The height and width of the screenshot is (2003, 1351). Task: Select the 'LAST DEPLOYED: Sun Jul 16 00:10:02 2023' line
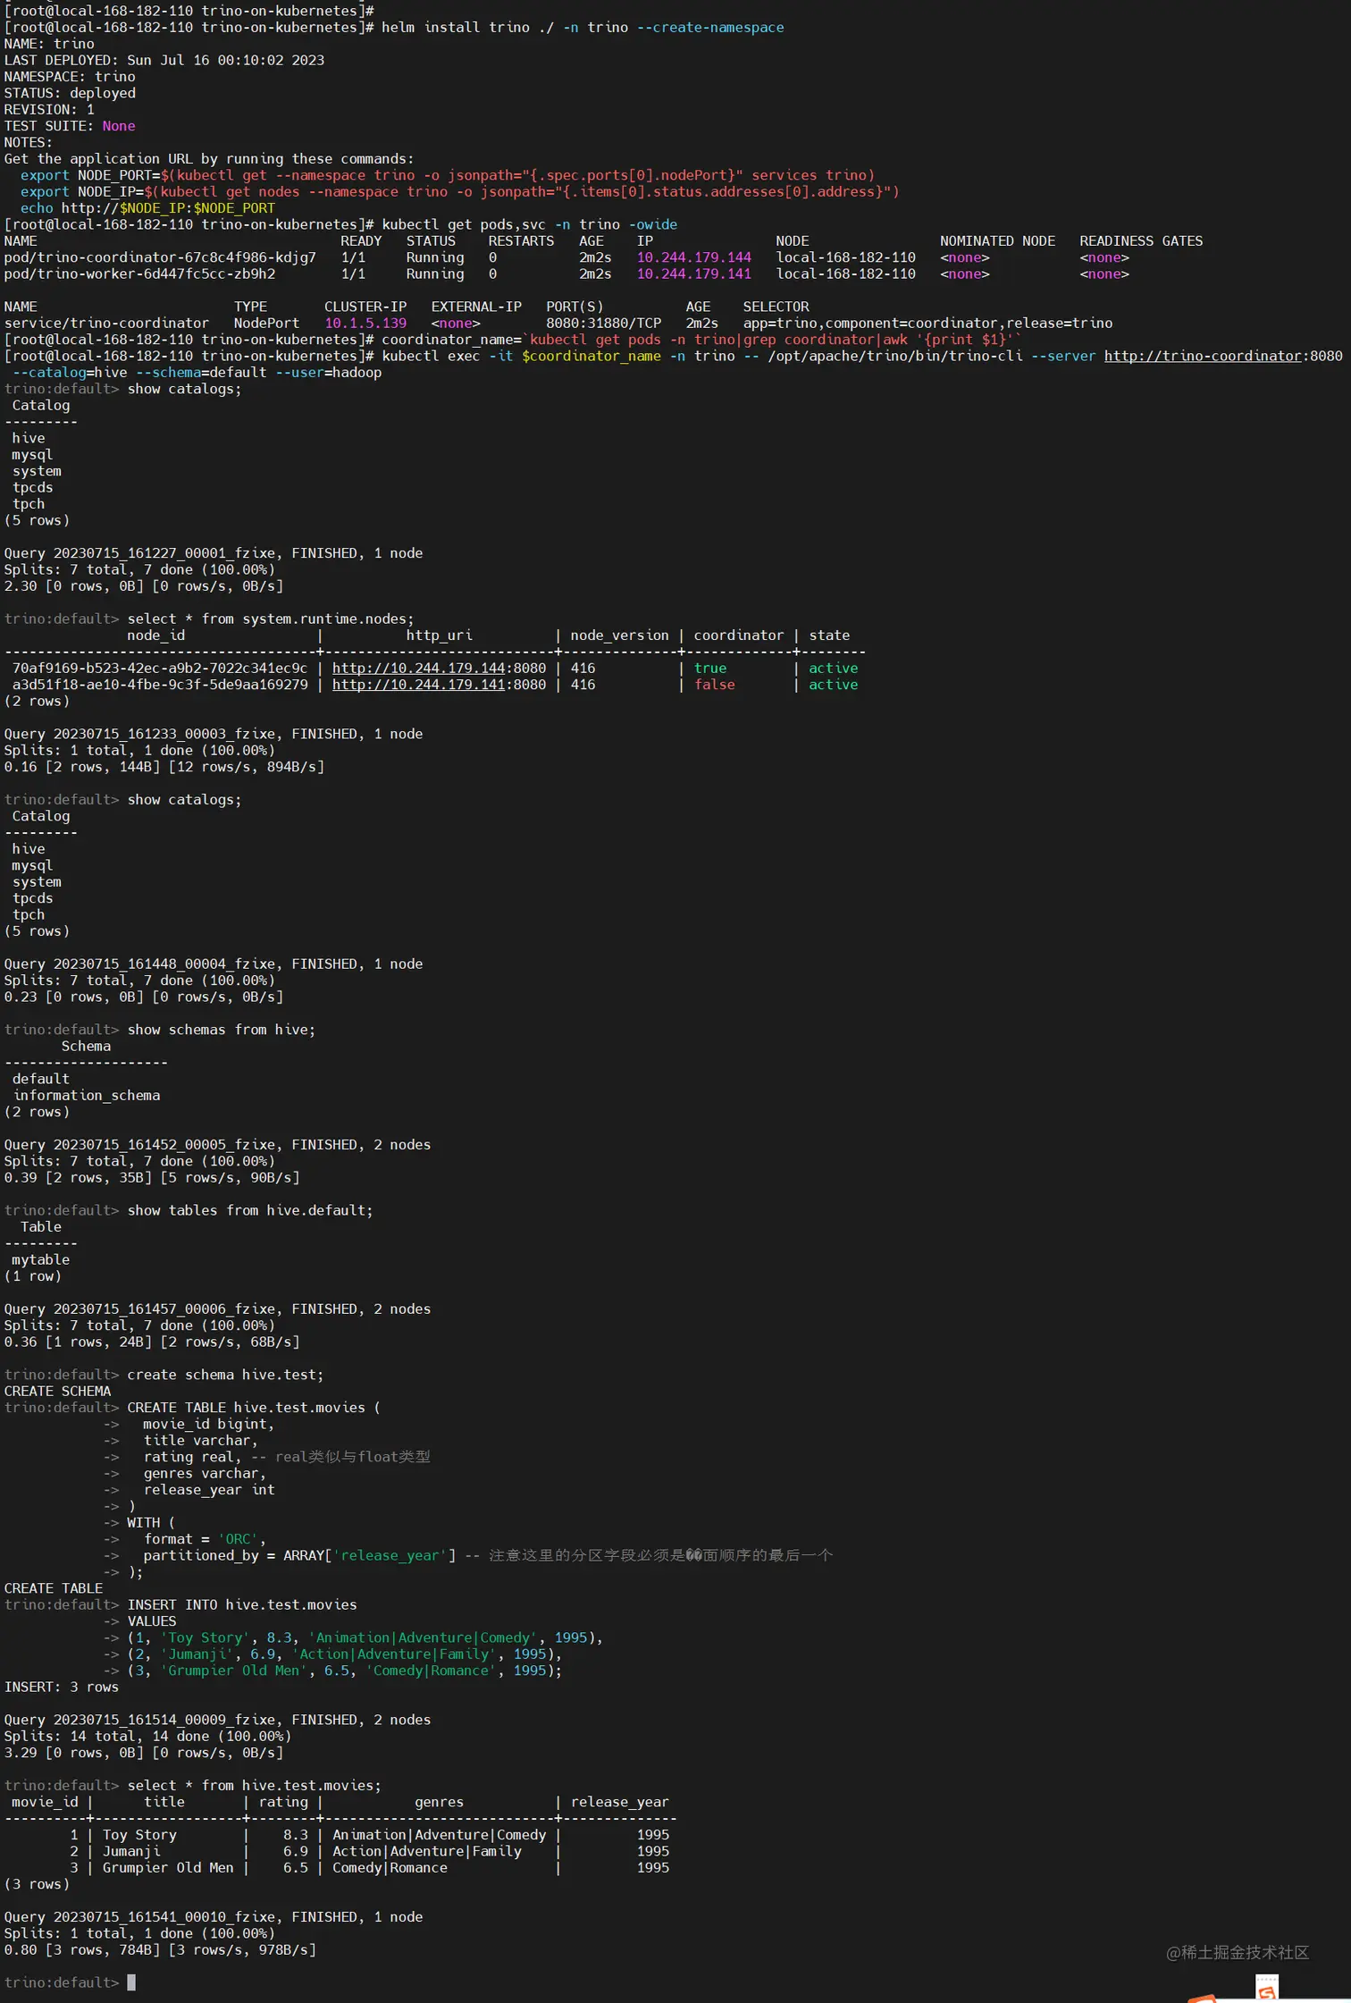pos(164,60)
